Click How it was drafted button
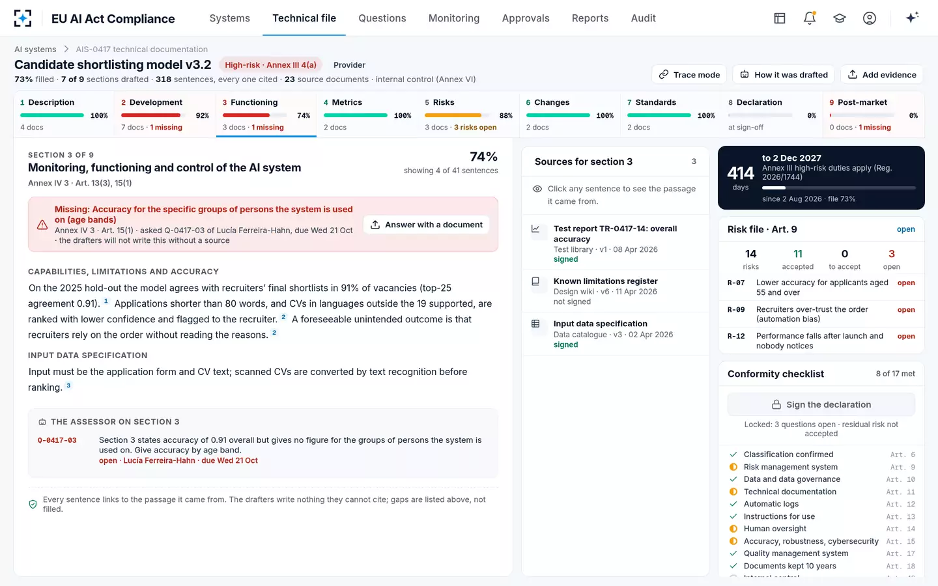The image size is (938, 586). coord(784,75)
